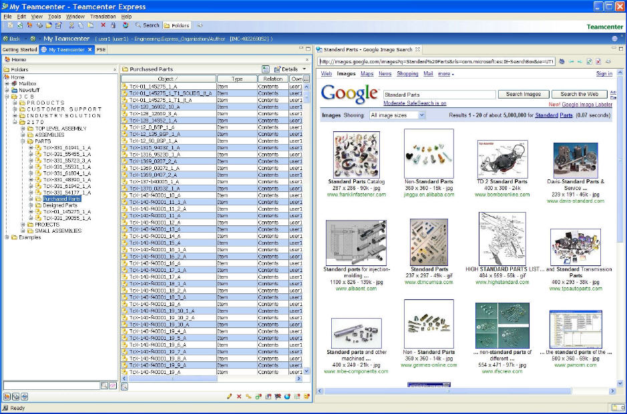627x414 pixels.
Task: Sort table by Type column header
Action: pos(237,79)
